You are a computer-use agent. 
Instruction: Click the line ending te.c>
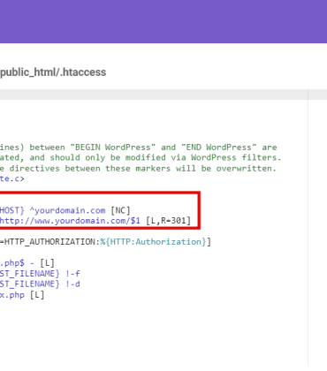[x=12, y=178]
